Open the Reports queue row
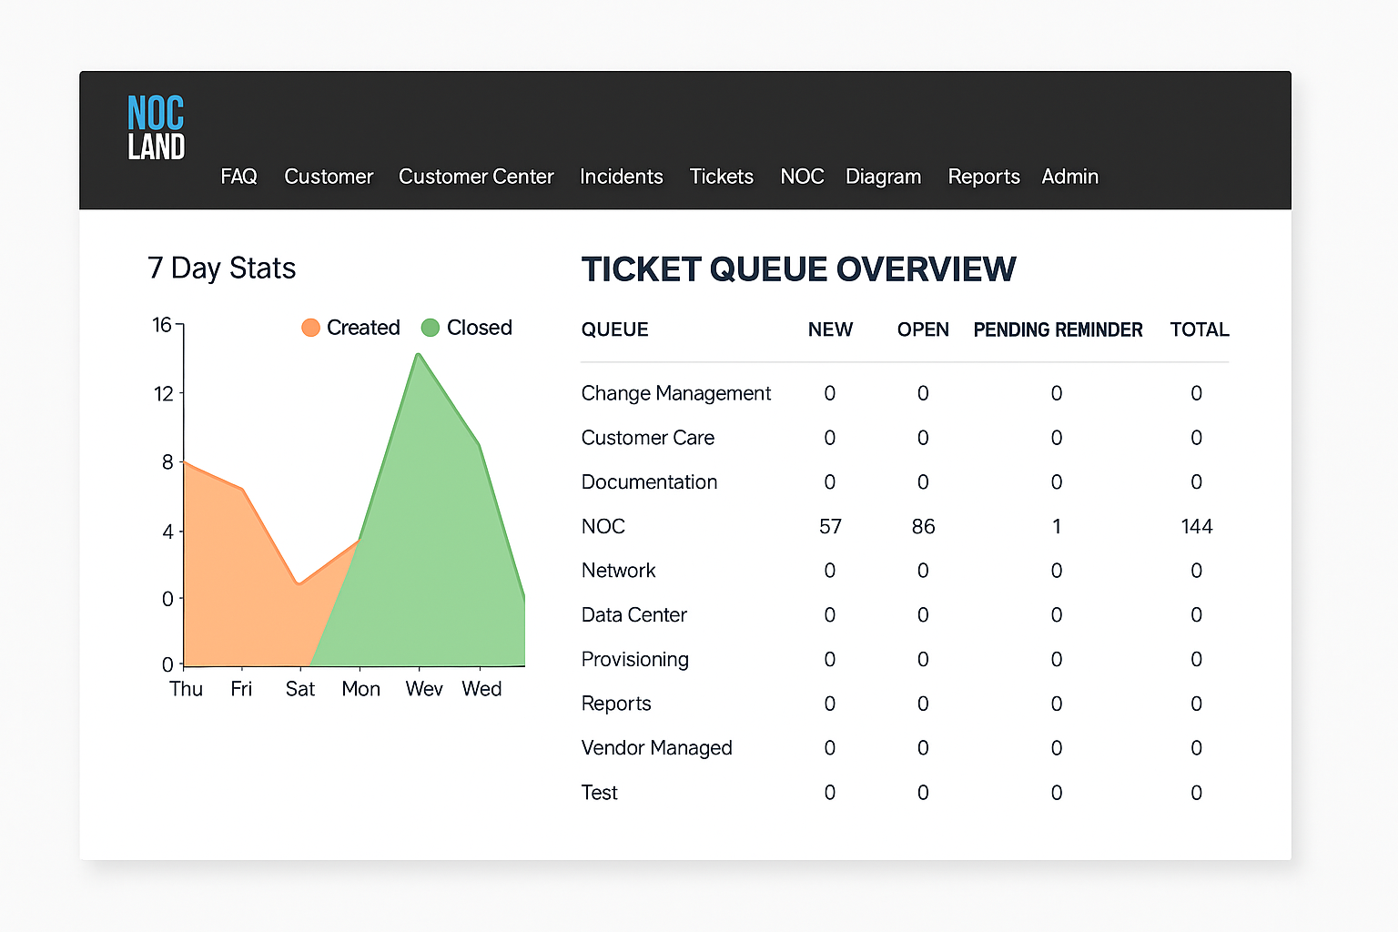 (616, 704)
